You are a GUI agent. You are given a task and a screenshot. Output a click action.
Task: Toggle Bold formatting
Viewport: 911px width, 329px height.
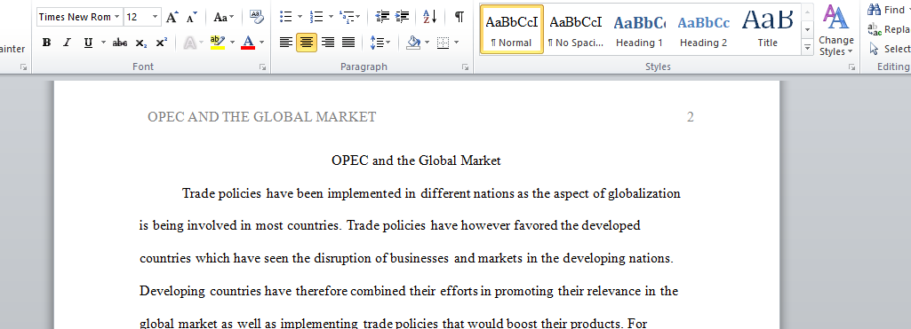47,43
